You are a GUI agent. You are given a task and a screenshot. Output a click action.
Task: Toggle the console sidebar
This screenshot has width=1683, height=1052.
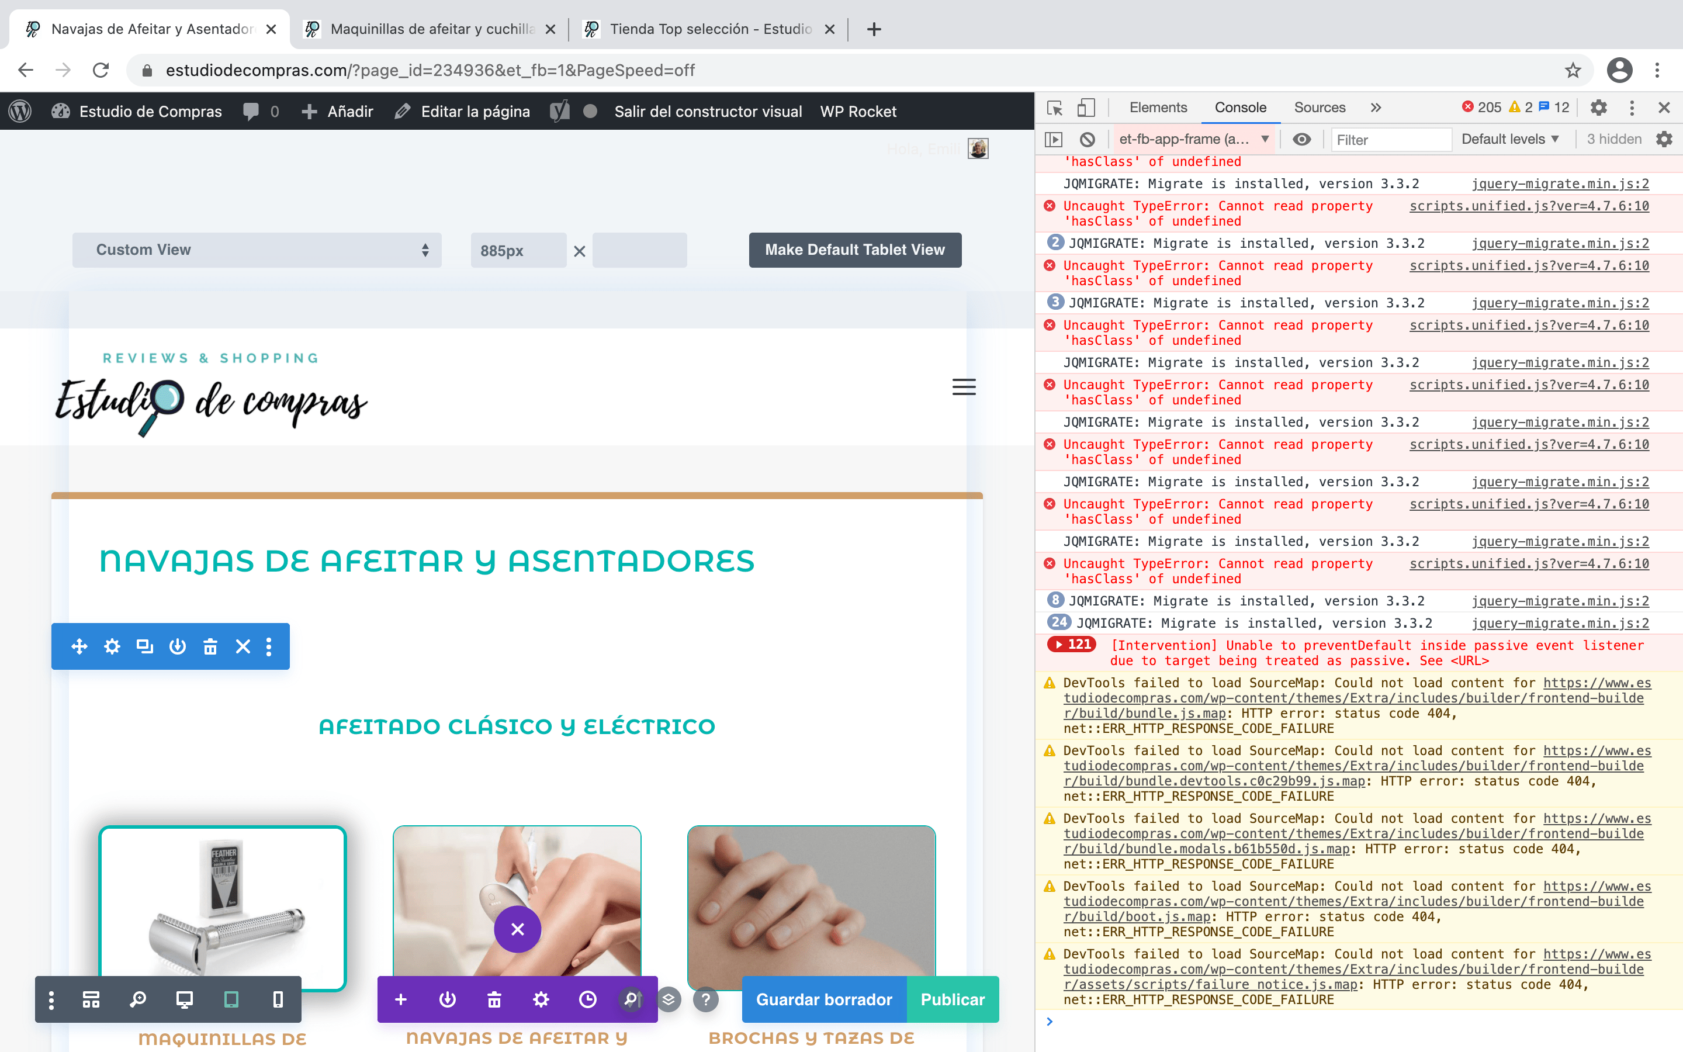tap(1054, 139)
